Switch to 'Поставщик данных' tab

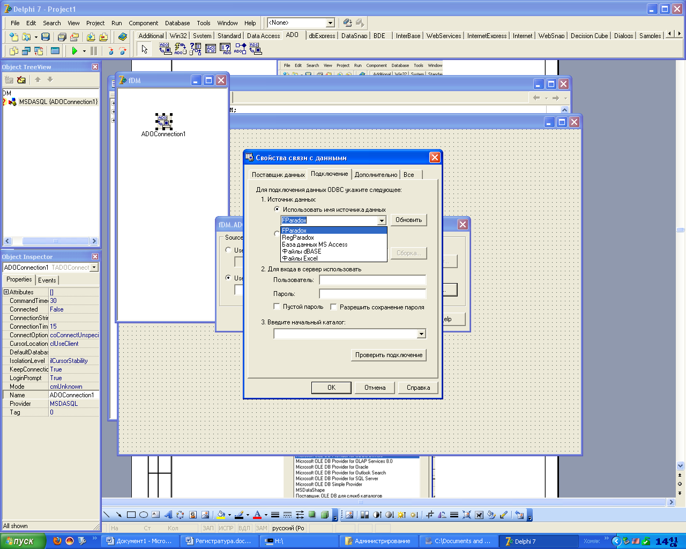click(278, 175)
